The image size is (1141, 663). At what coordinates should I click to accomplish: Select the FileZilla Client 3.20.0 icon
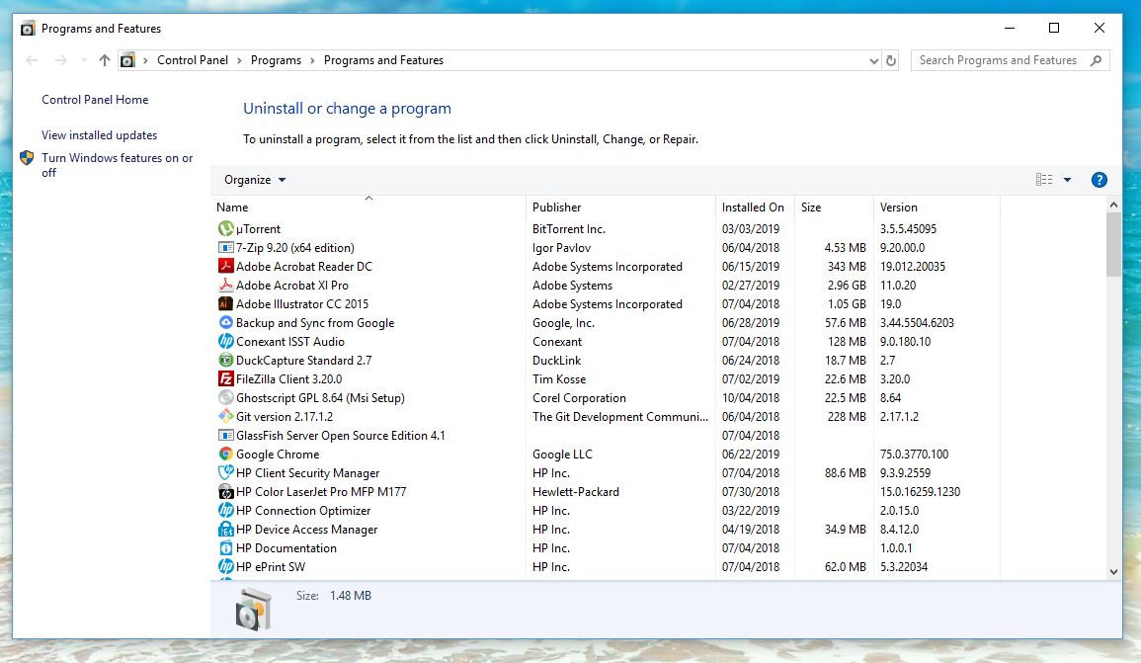click(225, 379)
